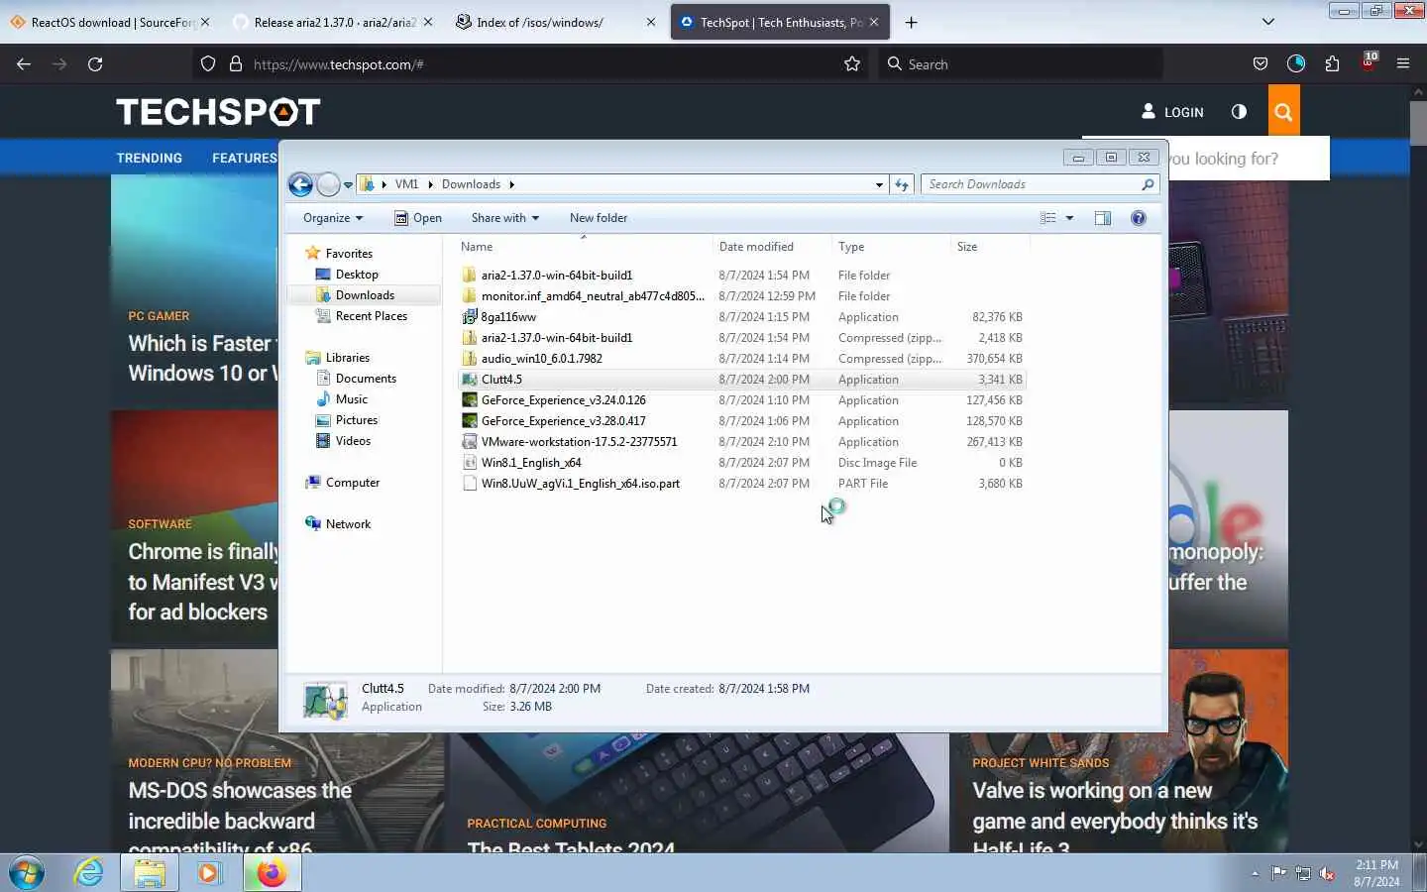Open the view options dropdown arrow

[1069, 218]
